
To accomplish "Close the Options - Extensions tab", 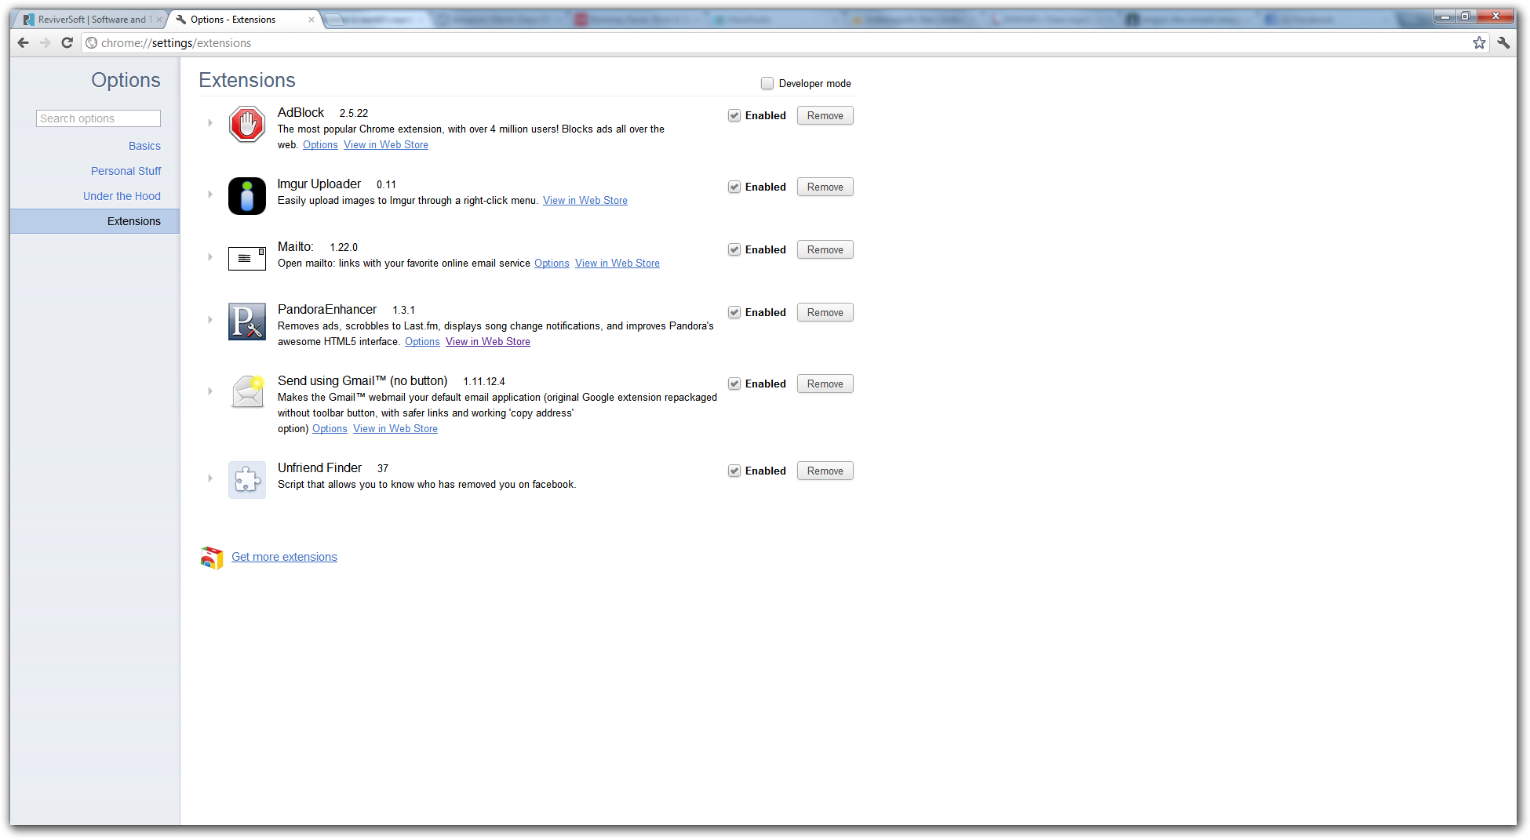I will [311, 20].
